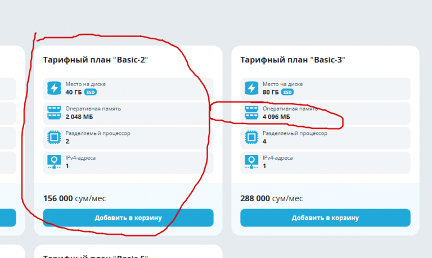This screenshot has width=432, height=258.
Task: Click IPv4-адреса label in Basic-2 card
Action: tap(80, 158)
